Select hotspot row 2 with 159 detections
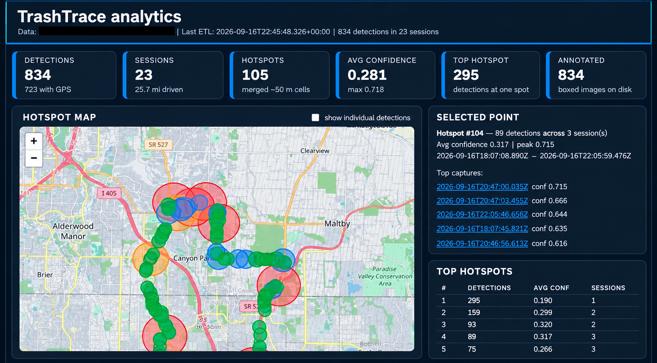657x363 pixels. pyautogui.click(x=537, y=312)
